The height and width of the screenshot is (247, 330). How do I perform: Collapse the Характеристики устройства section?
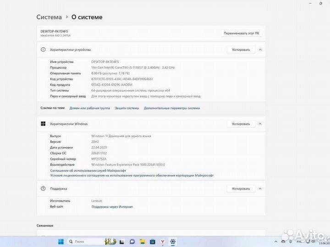(260, 49)
